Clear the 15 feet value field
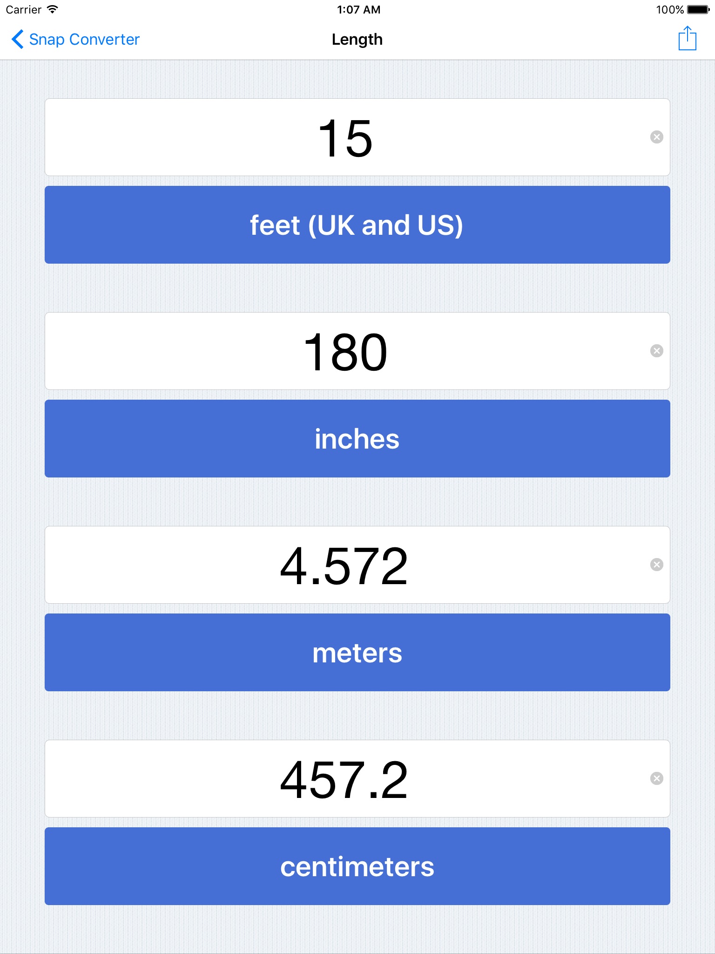715x954 pixels. (x=656, y=137)
